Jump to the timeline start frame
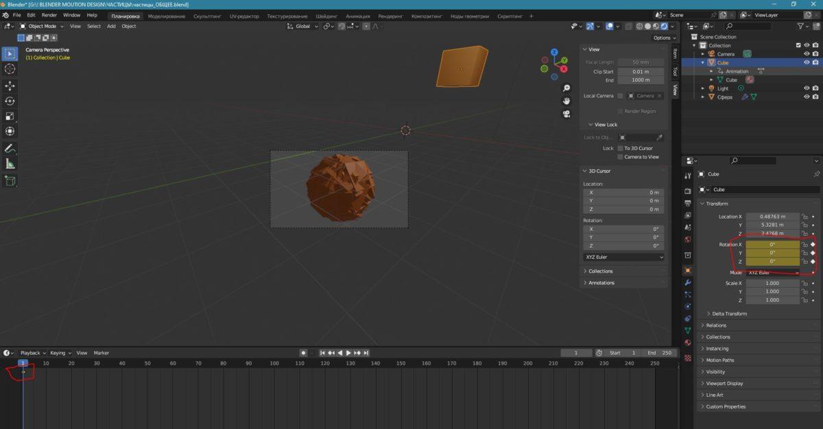This screenshot has width=823, height=429. [322, 353]
